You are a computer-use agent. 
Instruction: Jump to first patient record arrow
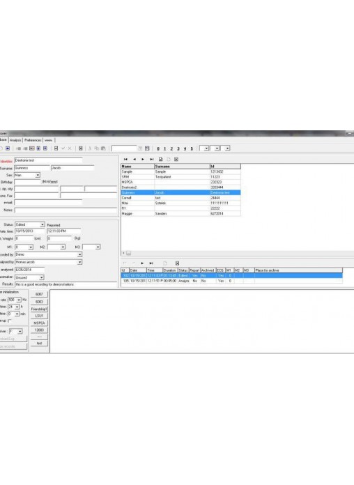pos(125,159)
